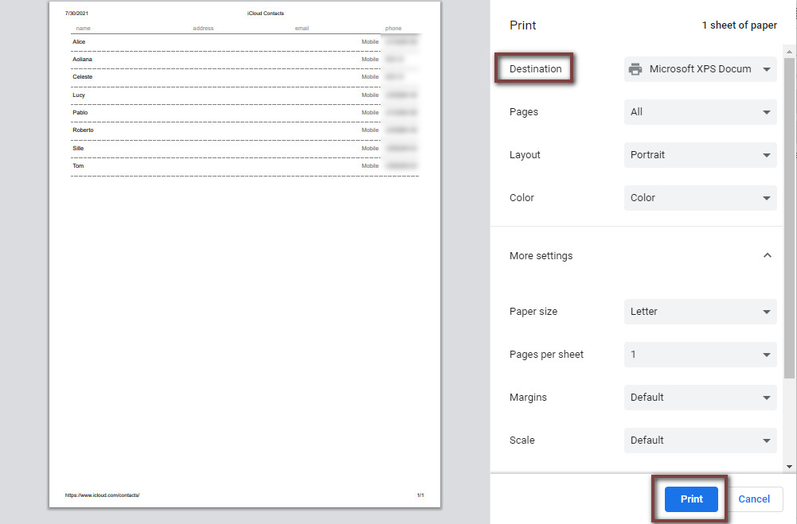797x524 pixels.
Task: Click the settings panel scrollbar thumb
Action: pyautogui.click(x=789, y=217)
